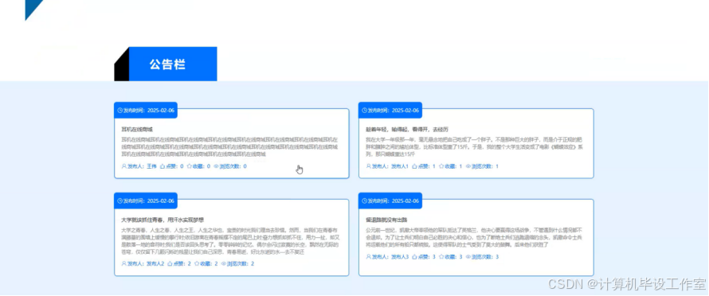Favorite 耳机在线商城 post with star icon
Viewport: 709px width, 296px height.
190,166
